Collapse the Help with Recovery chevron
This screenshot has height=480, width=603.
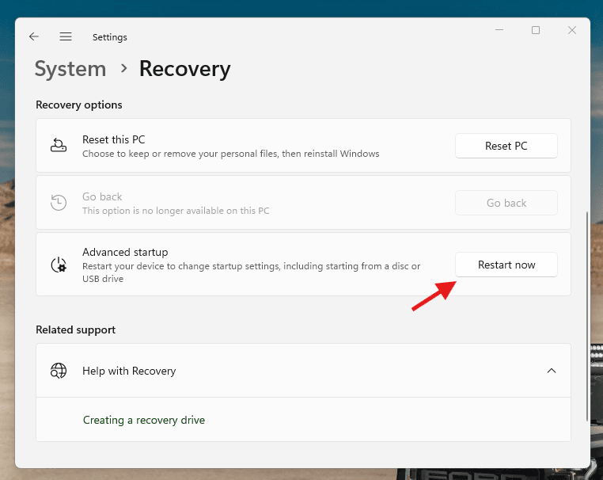pos(552,371)
